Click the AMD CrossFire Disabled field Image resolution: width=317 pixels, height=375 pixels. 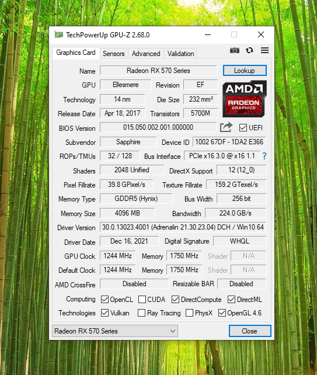[x=134, y=284]
